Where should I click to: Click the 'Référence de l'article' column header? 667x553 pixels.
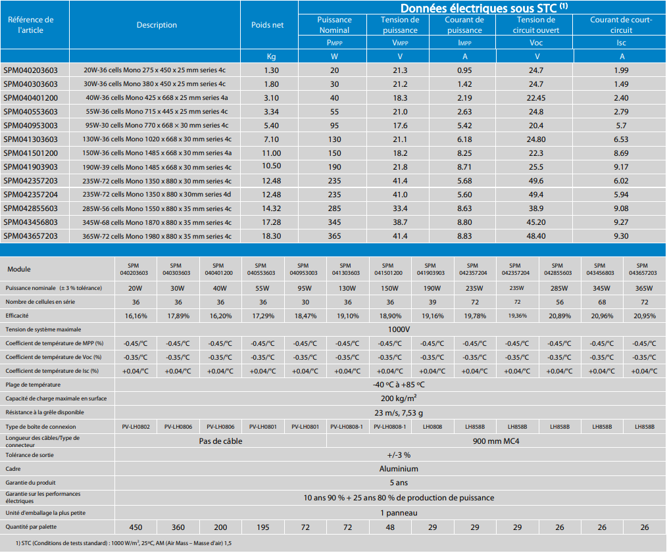[x=31, y=25]
